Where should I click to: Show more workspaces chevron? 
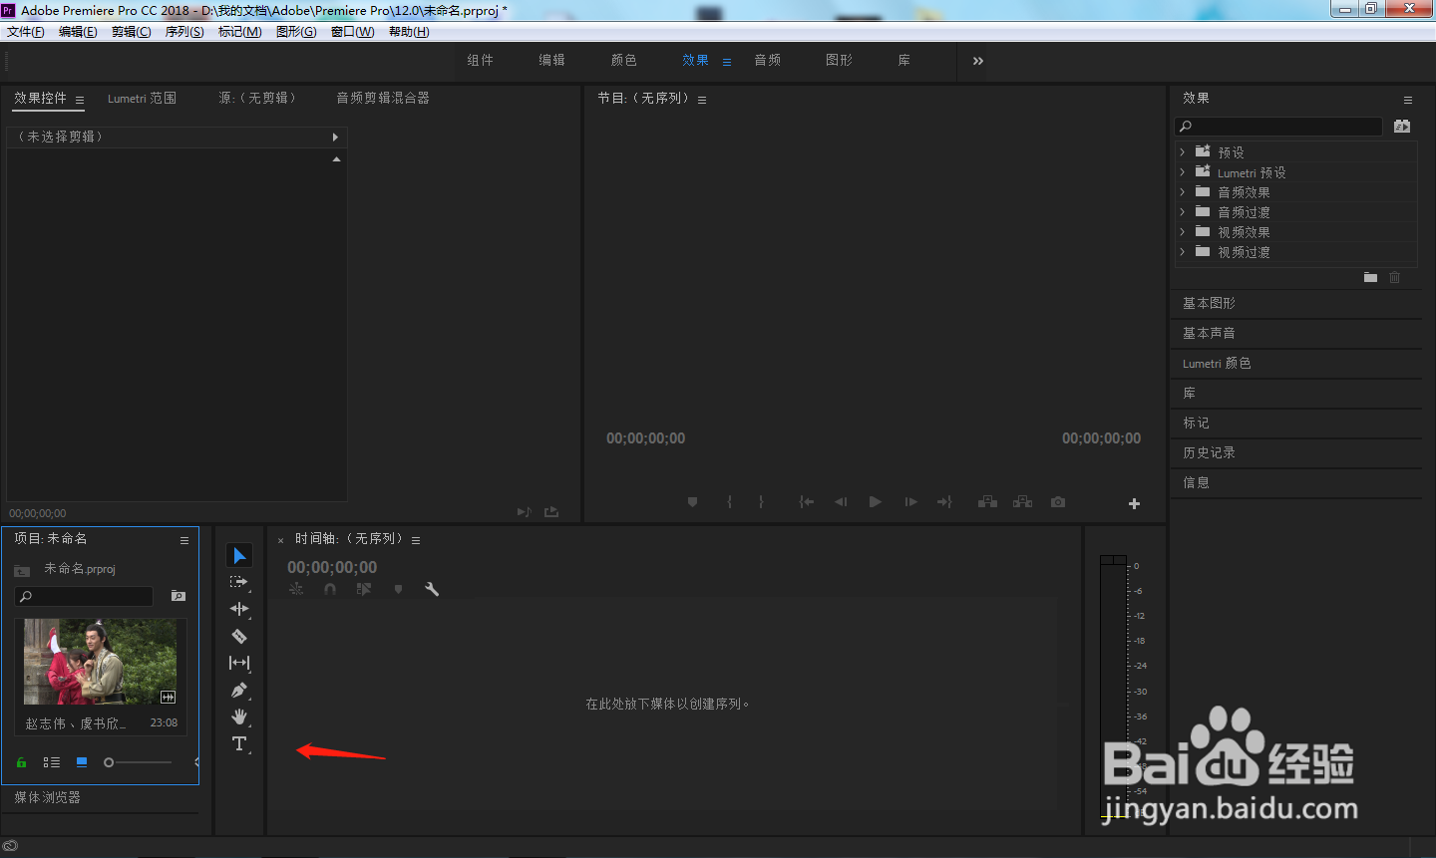coord(978,61)
